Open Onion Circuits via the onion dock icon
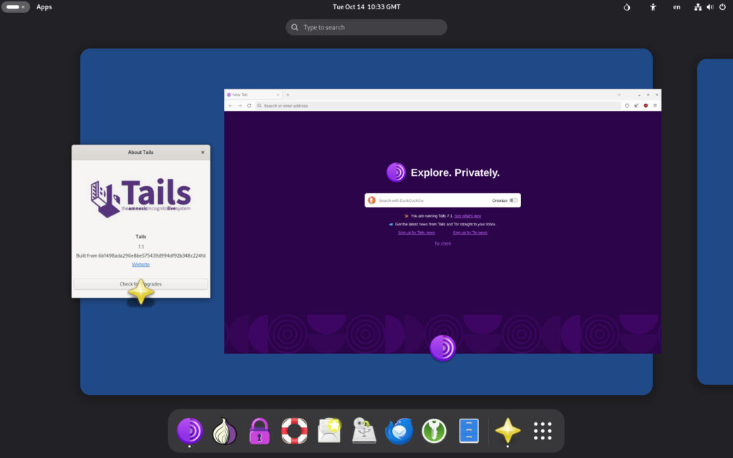The width and height of the screenshot is (733, 458). click(x=224, y=430)
